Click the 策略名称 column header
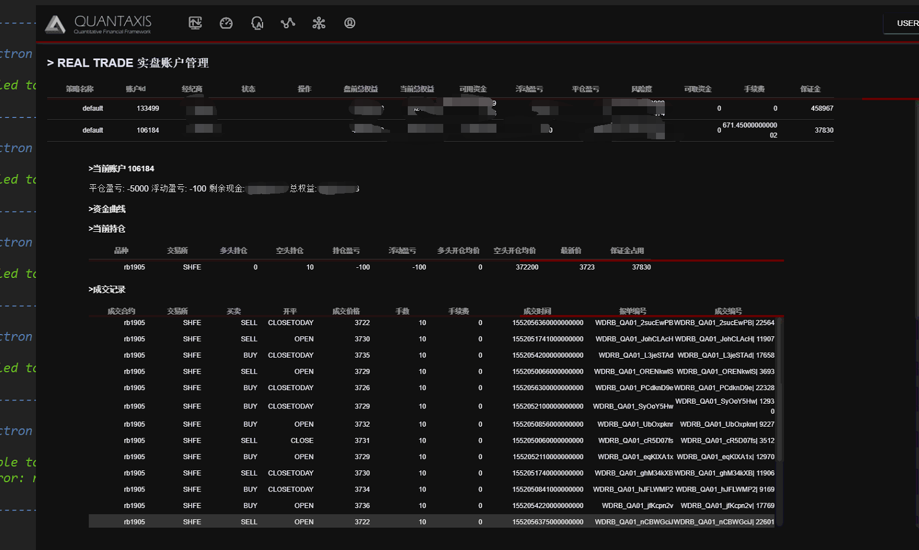Viewport: 919px width, 550px height. [x=80, y=89]
